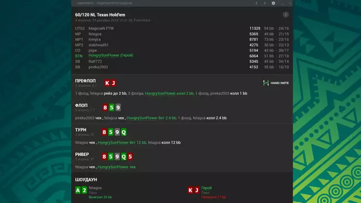Click the green Q card on the river

coord(124,157)
